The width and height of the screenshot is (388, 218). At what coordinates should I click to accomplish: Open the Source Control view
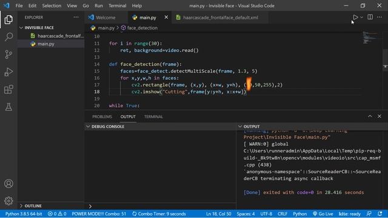pyautogui.click(x=8, y=54)
